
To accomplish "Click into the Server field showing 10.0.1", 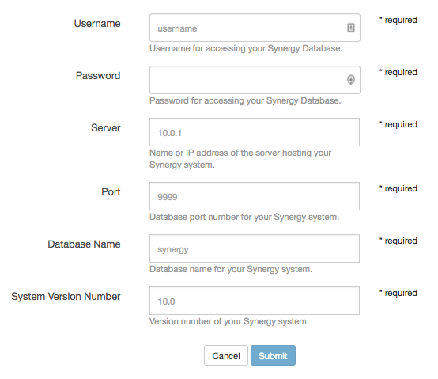I will tap(255, 132).
